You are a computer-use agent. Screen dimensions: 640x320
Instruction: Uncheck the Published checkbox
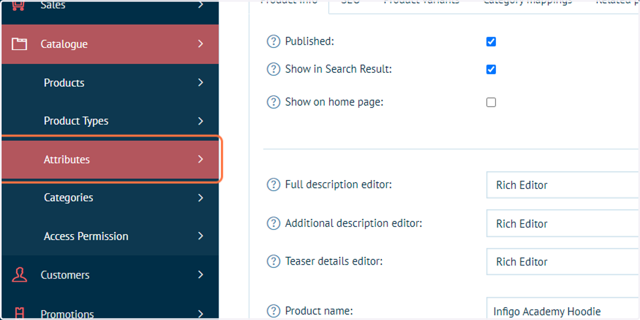491,42
